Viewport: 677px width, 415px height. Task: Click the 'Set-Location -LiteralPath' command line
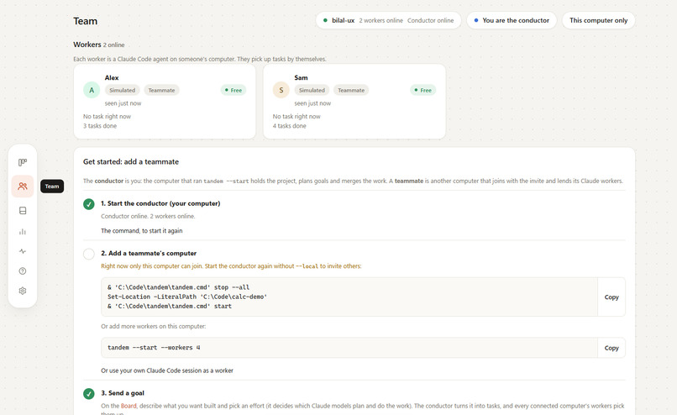click(187, 297)
